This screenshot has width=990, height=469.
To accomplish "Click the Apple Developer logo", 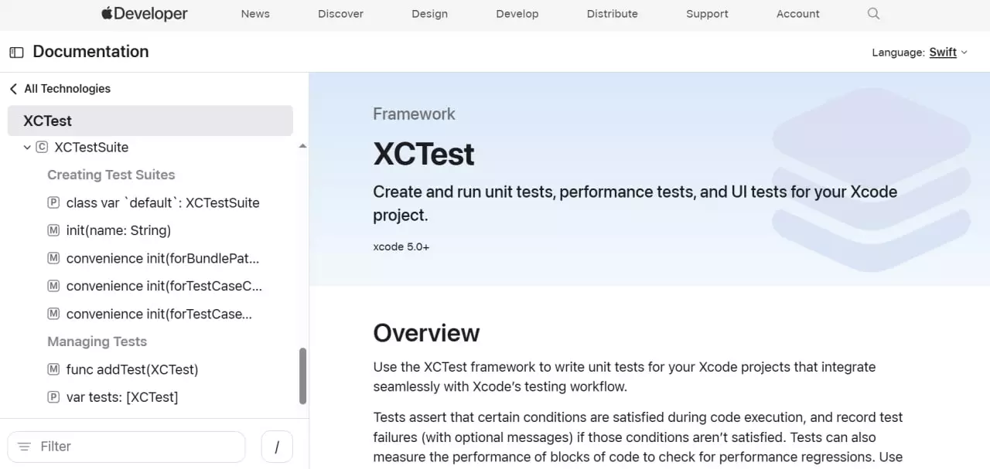I will click(144, 13).
